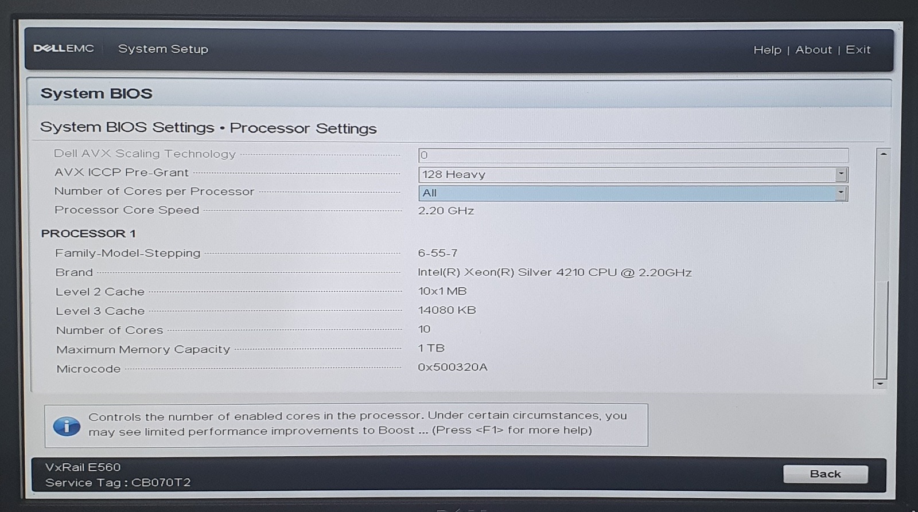Click the 2.20 GHz core speed value
This screenshot has width=918, height=512.
(446, 210)
